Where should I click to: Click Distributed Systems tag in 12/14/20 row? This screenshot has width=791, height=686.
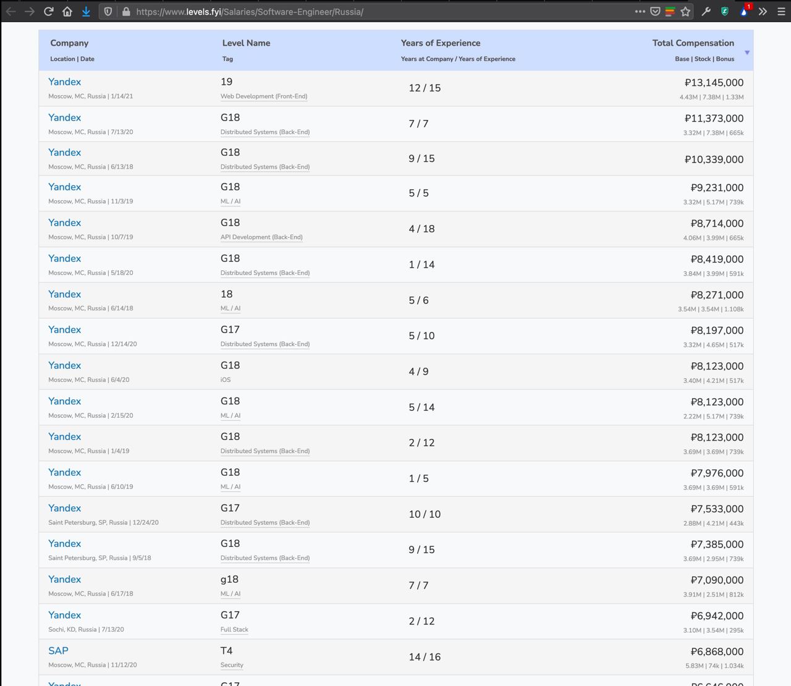265,344
